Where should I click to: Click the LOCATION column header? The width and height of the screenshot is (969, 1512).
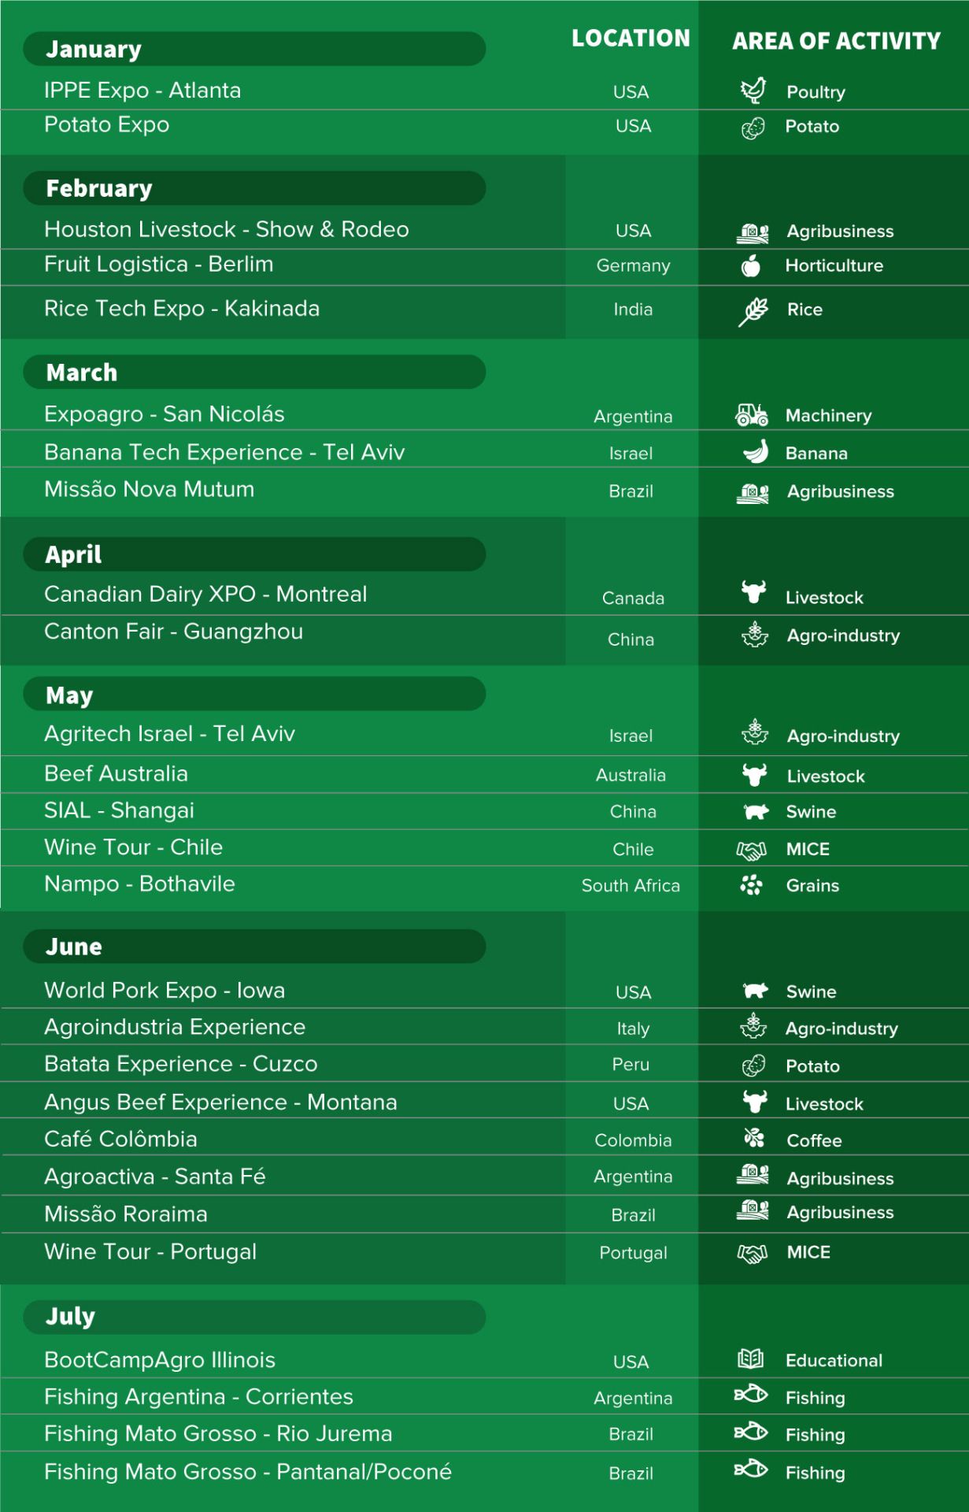631,38
